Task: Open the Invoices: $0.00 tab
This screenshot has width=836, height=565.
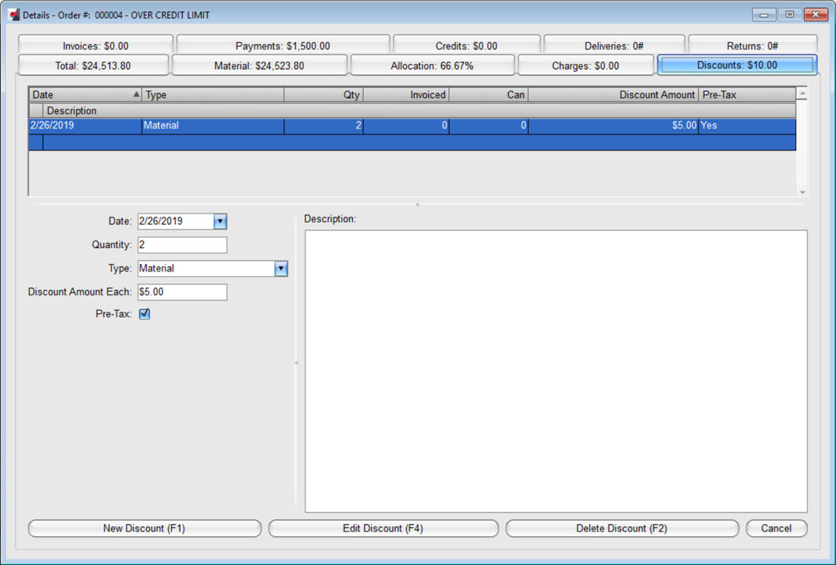Action: click(x=95, y=46)
